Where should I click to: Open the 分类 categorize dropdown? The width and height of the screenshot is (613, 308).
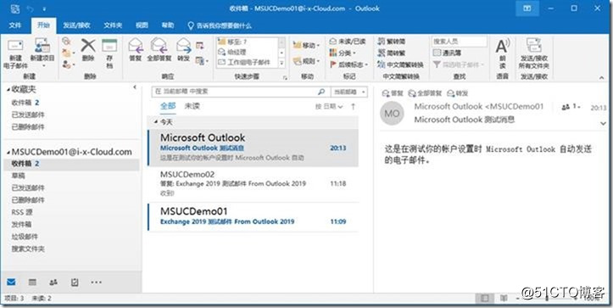[343, 53]
